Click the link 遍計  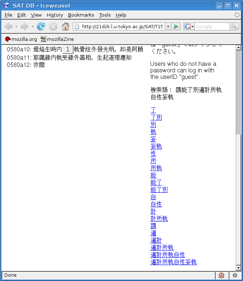[156, 240]
